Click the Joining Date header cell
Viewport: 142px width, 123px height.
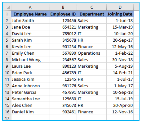tap(120, 14)
